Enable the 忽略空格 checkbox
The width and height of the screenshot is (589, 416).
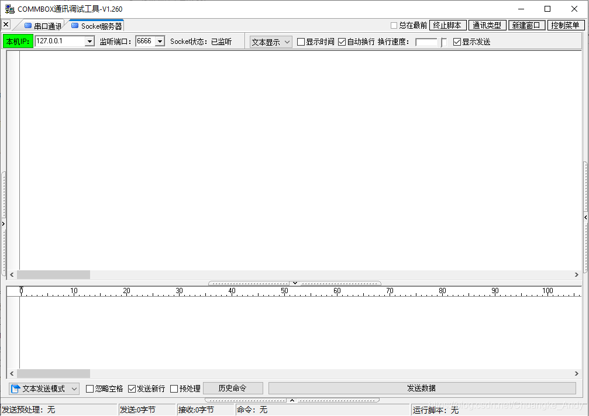pos(89,389)
